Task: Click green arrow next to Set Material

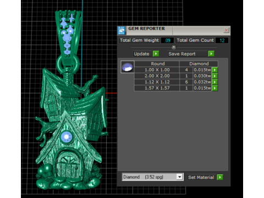Action: click(220, 177)
